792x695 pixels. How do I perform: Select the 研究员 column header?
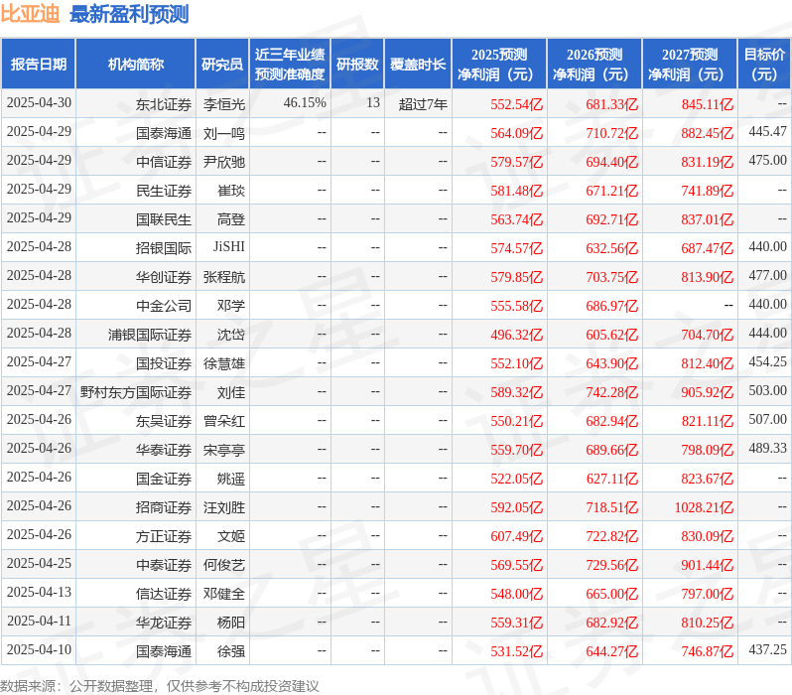point(222,65)
